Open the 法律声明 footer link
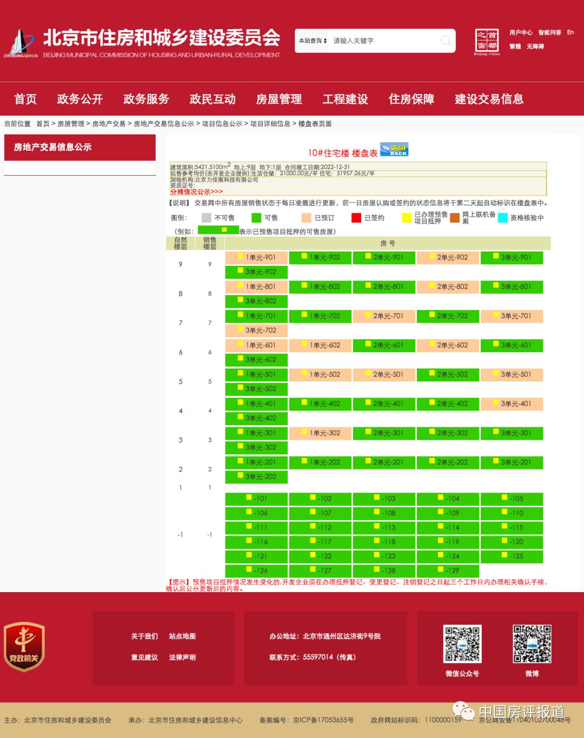The image size is (584, 738). (x=182, y=658)
